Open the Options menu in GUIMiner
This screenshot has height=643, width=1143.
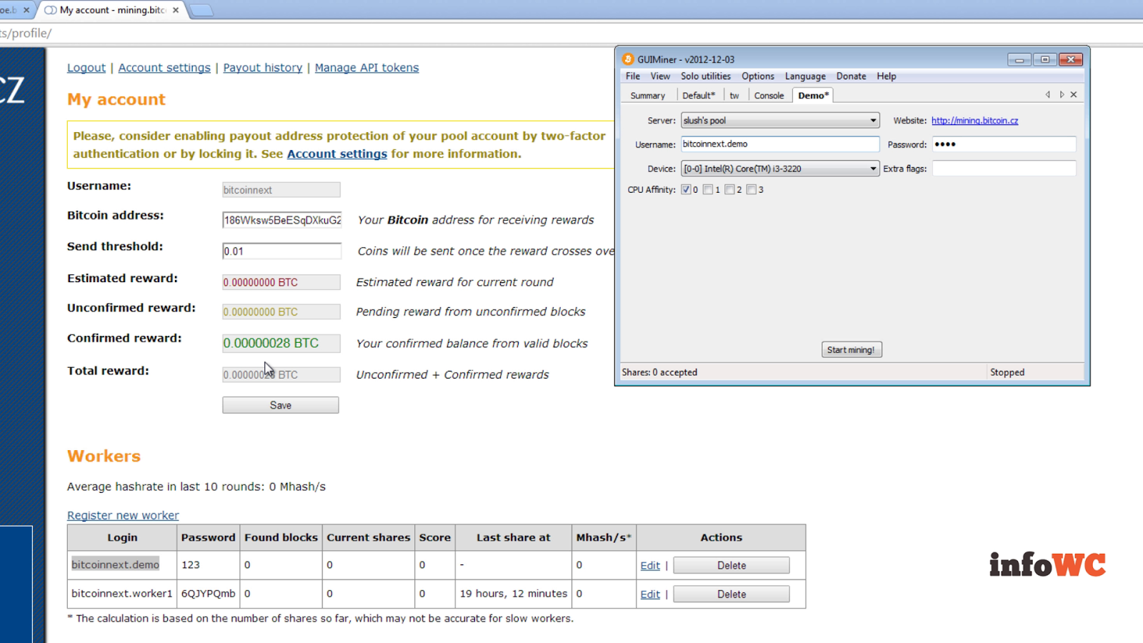click(757, 76)
